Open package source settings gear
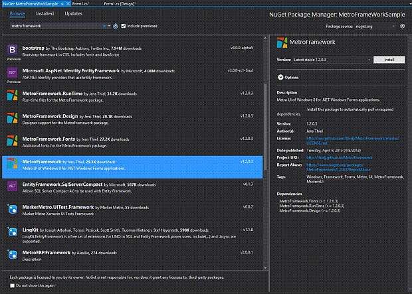The image size is (412, 294). 403,26
